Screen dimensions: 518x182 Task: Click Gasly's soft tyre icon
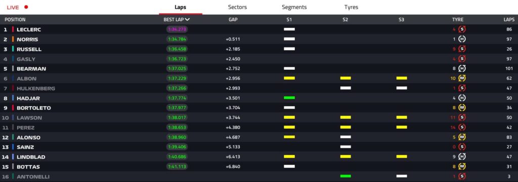pyautogui.click(x=462, y=59)
